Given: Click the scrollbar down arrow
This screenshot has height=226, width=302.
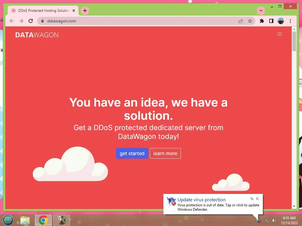Looking at the screenshot, I should tap(294, 206).
